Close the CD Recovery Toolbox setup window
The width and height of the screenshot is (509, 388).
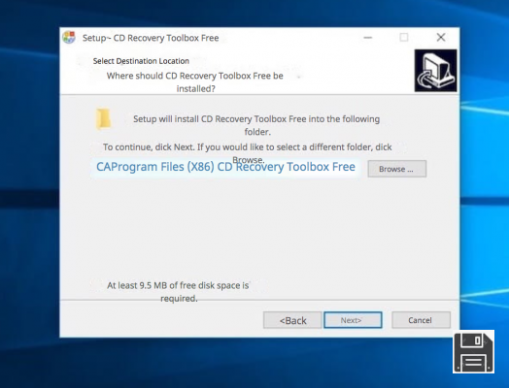point(440,38)
